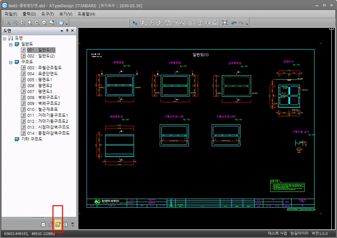Image resolution: width=337 pixels, height=238 pixels.
Task: Select 005 : 평면도1 drawing
Action: click(x=40, y=80)
